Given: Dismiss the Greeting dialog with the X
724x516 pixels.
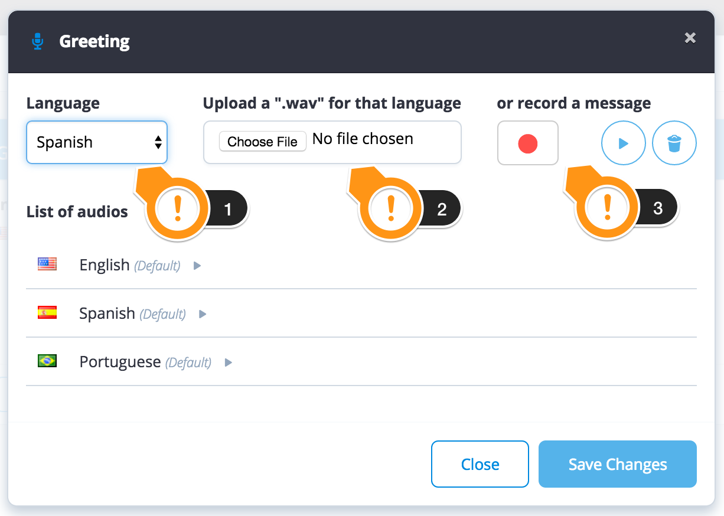Looking at the screenshot, I should (690, 38).
